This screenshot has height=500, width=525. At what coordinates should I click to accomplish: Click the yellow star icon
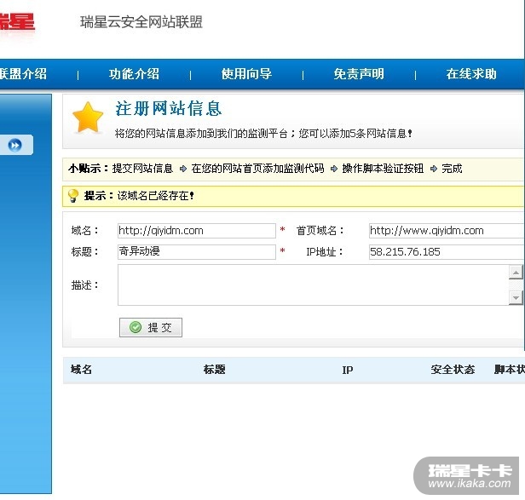click(x=88, y=118)
